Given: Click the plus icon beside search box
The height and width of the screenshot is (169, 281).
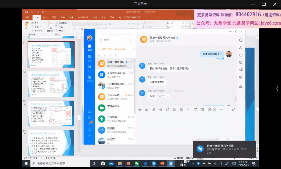Looking at the screenshot, I should (x=131, y=40).
